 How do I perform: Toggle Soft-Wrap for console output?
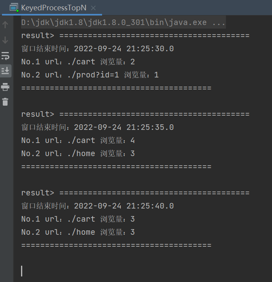pyautogui.click(x=5, y=56)
